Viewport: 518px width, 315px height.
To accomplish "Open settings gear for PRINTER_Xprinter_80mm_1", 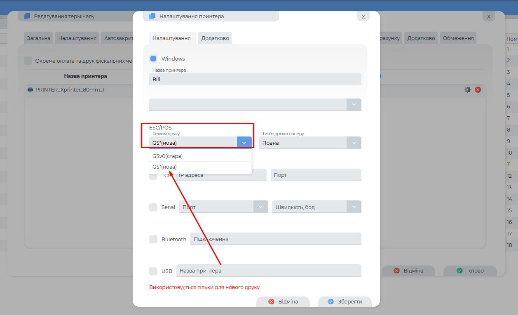I will [467, 89].
